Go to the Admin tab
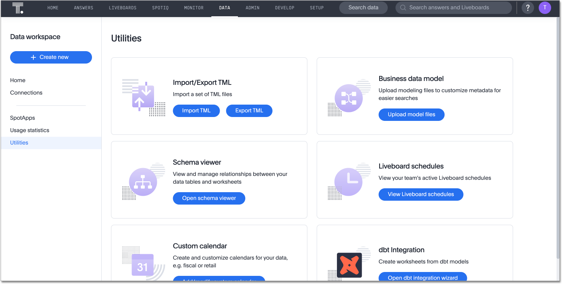Screen dimensions: 562x284 coord(253,8)
